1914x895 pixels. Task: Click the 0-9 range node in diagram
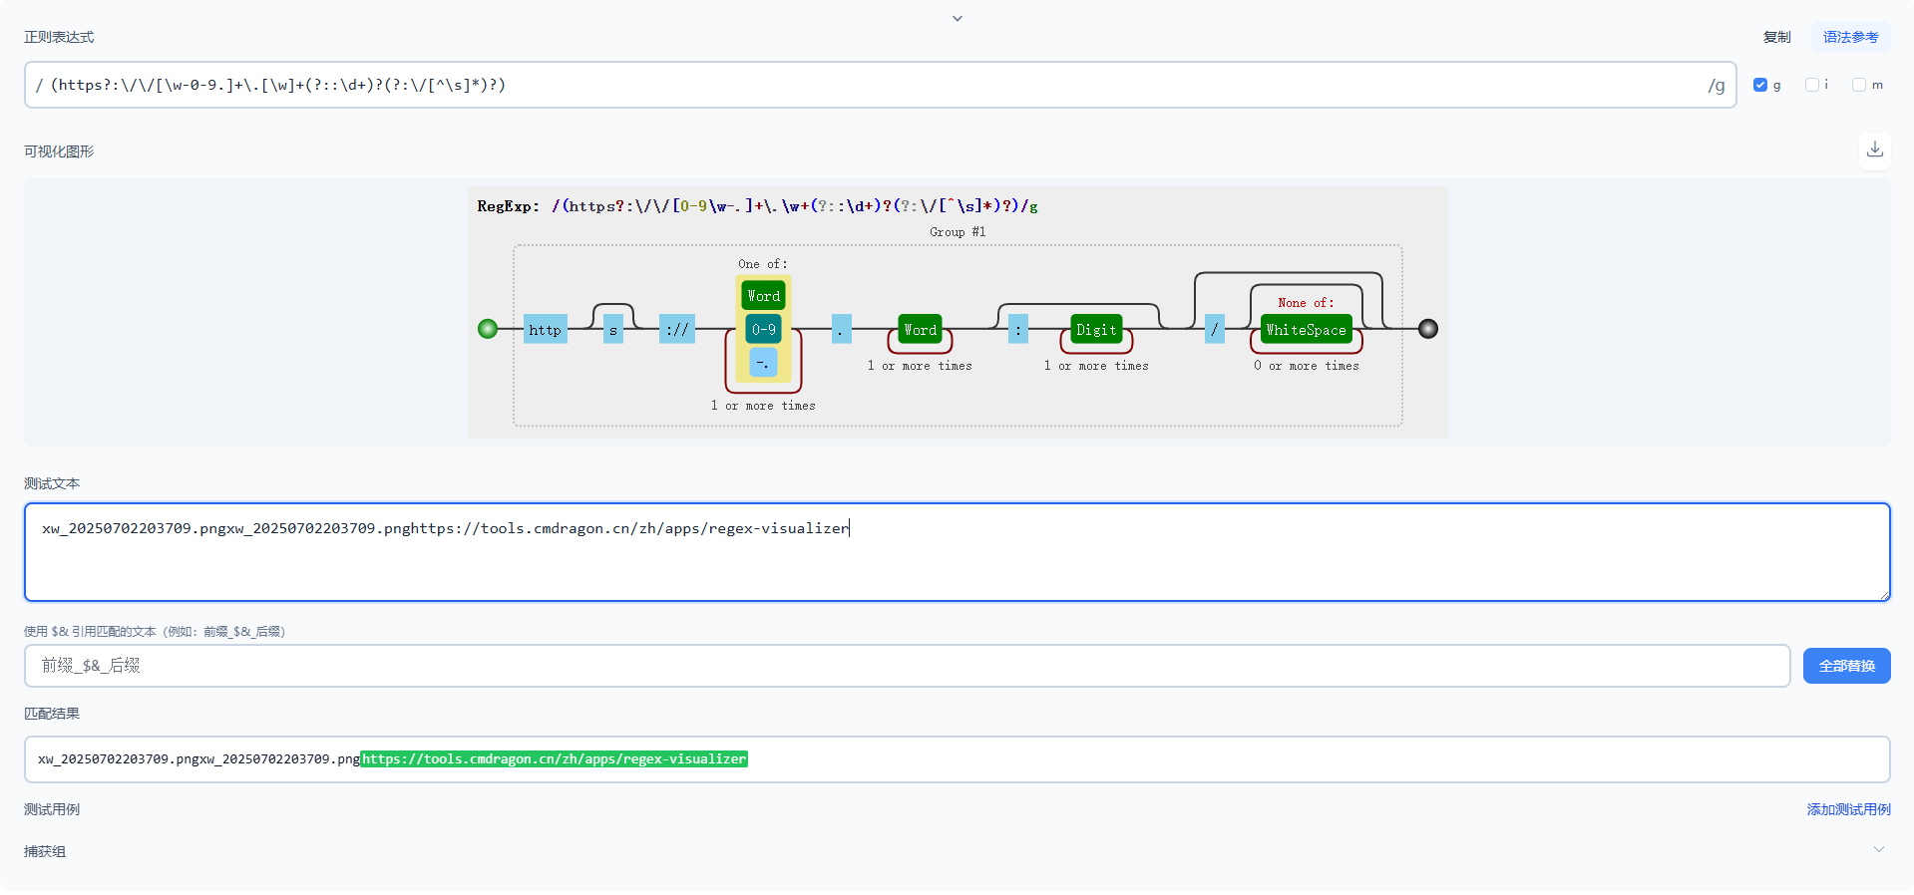[x=763, y=330]
